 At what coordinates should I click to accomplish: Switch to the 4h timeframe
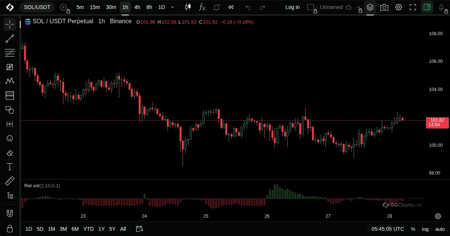(x=137, y=7)
